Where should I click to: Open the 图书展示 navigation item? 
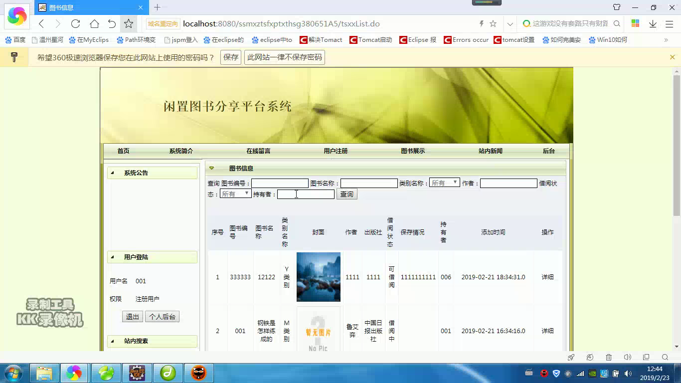click(413, 151)
